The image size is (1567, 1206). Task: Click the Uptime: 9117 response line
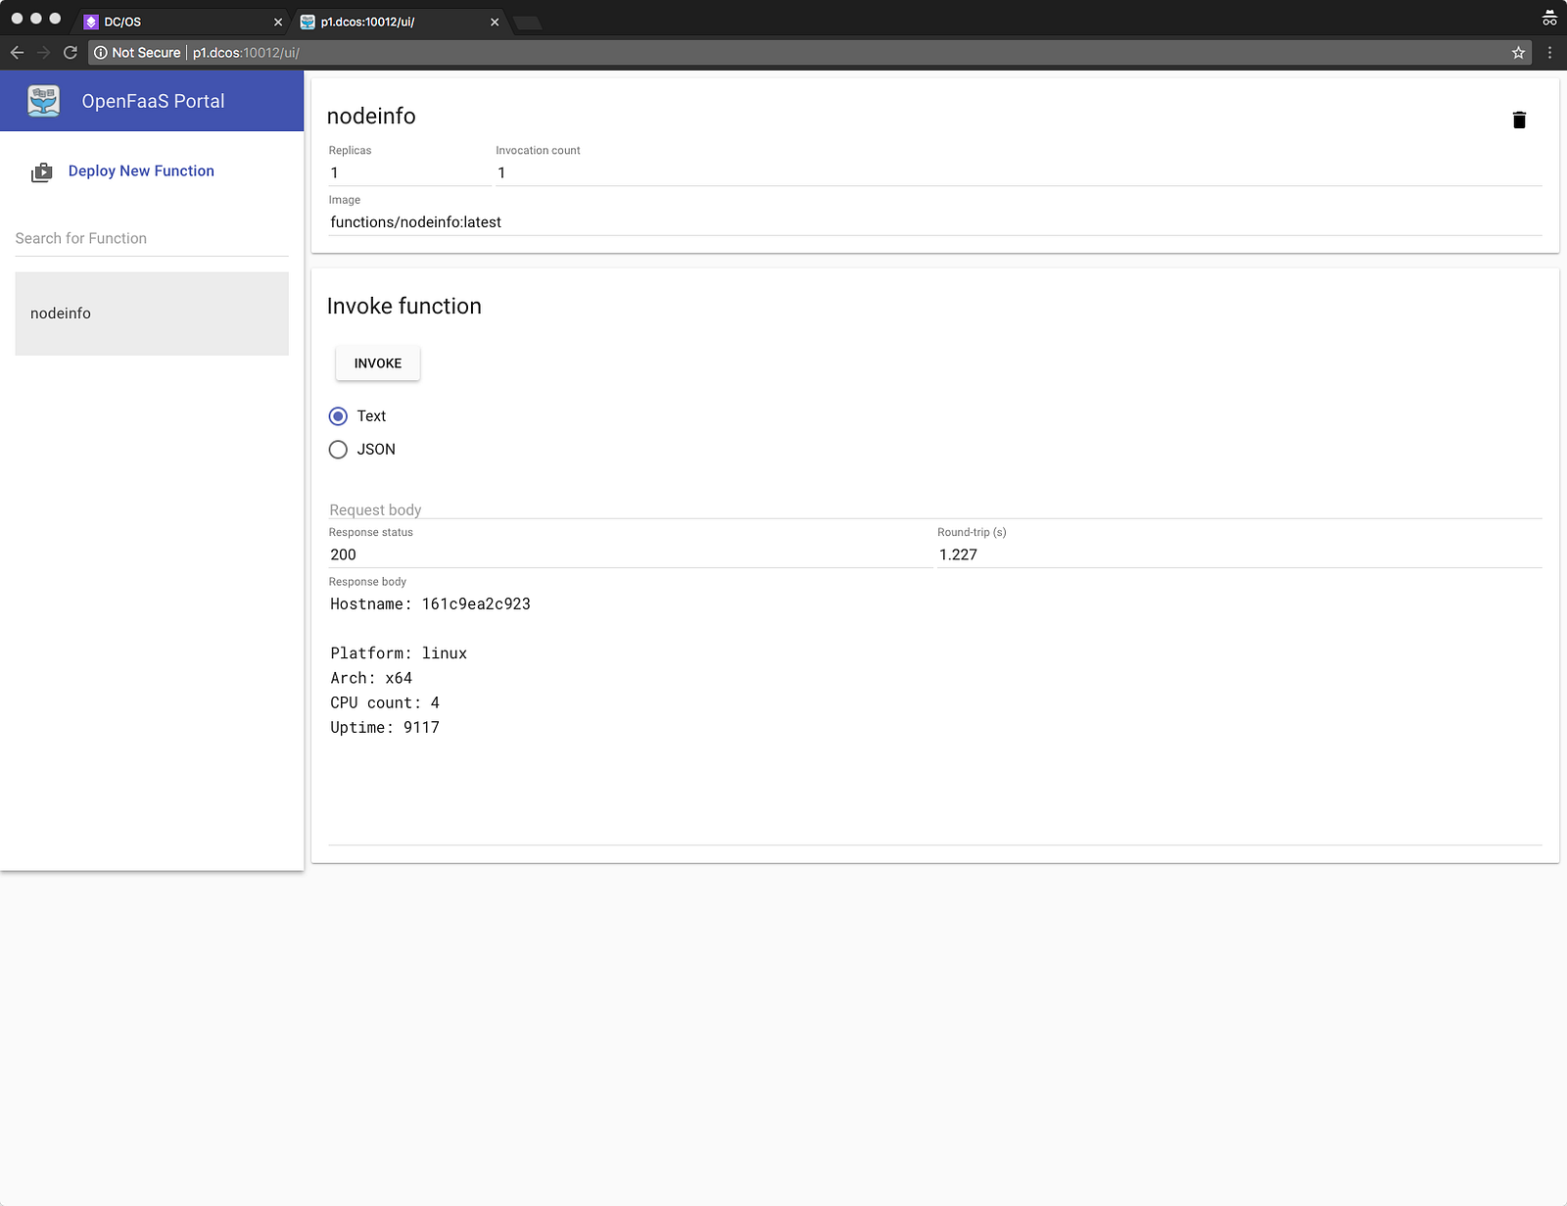point(385,727)
